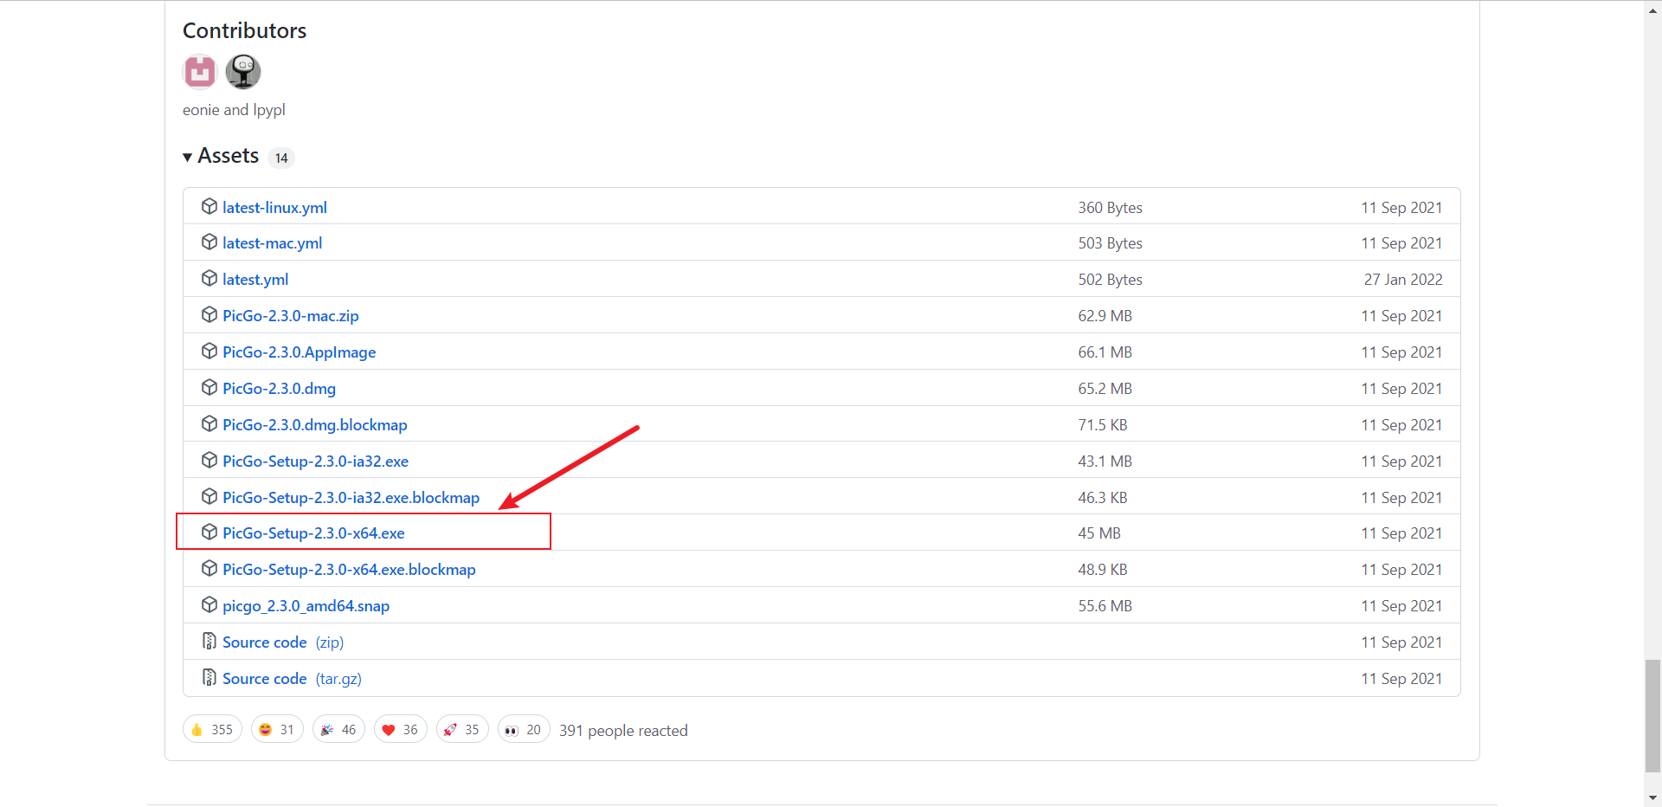Click the '45 MB' size of x64.exe
1662x807 pixels.
(x=1099, y=533)
